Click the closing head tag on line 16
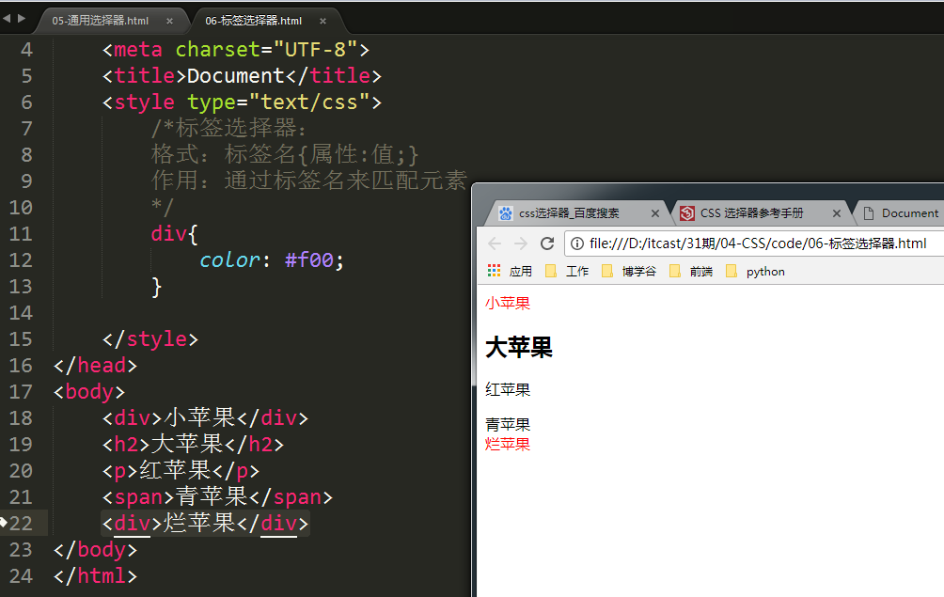Image resolution: width=944 pixels, height=597 pixels. pyautogui.click(x=95, y=366)
